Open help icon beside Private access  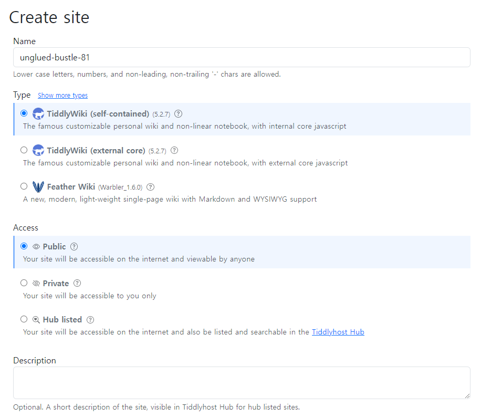pos(77,283)
